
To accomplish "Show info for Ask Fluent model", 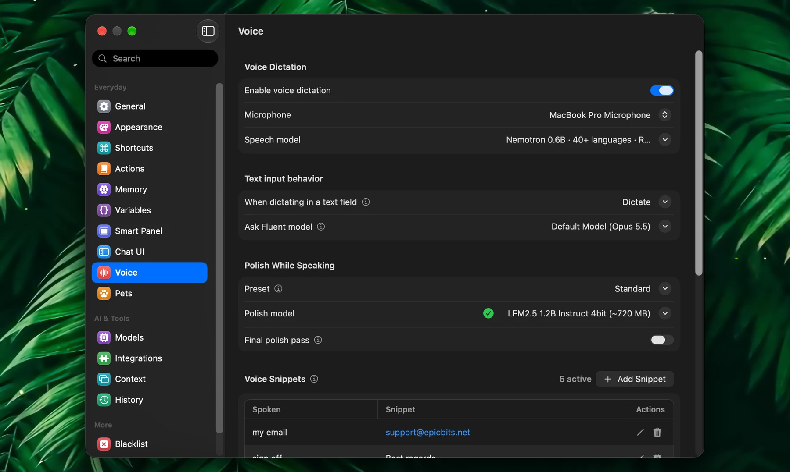I will pyautogui.click(x=321, y=227).
